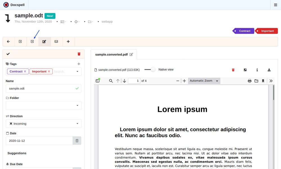Image resolution: width=281 pixels, height=169 pixels.
Task: Open the Automatic Zoom dropdown
Action: coord(204,81)
